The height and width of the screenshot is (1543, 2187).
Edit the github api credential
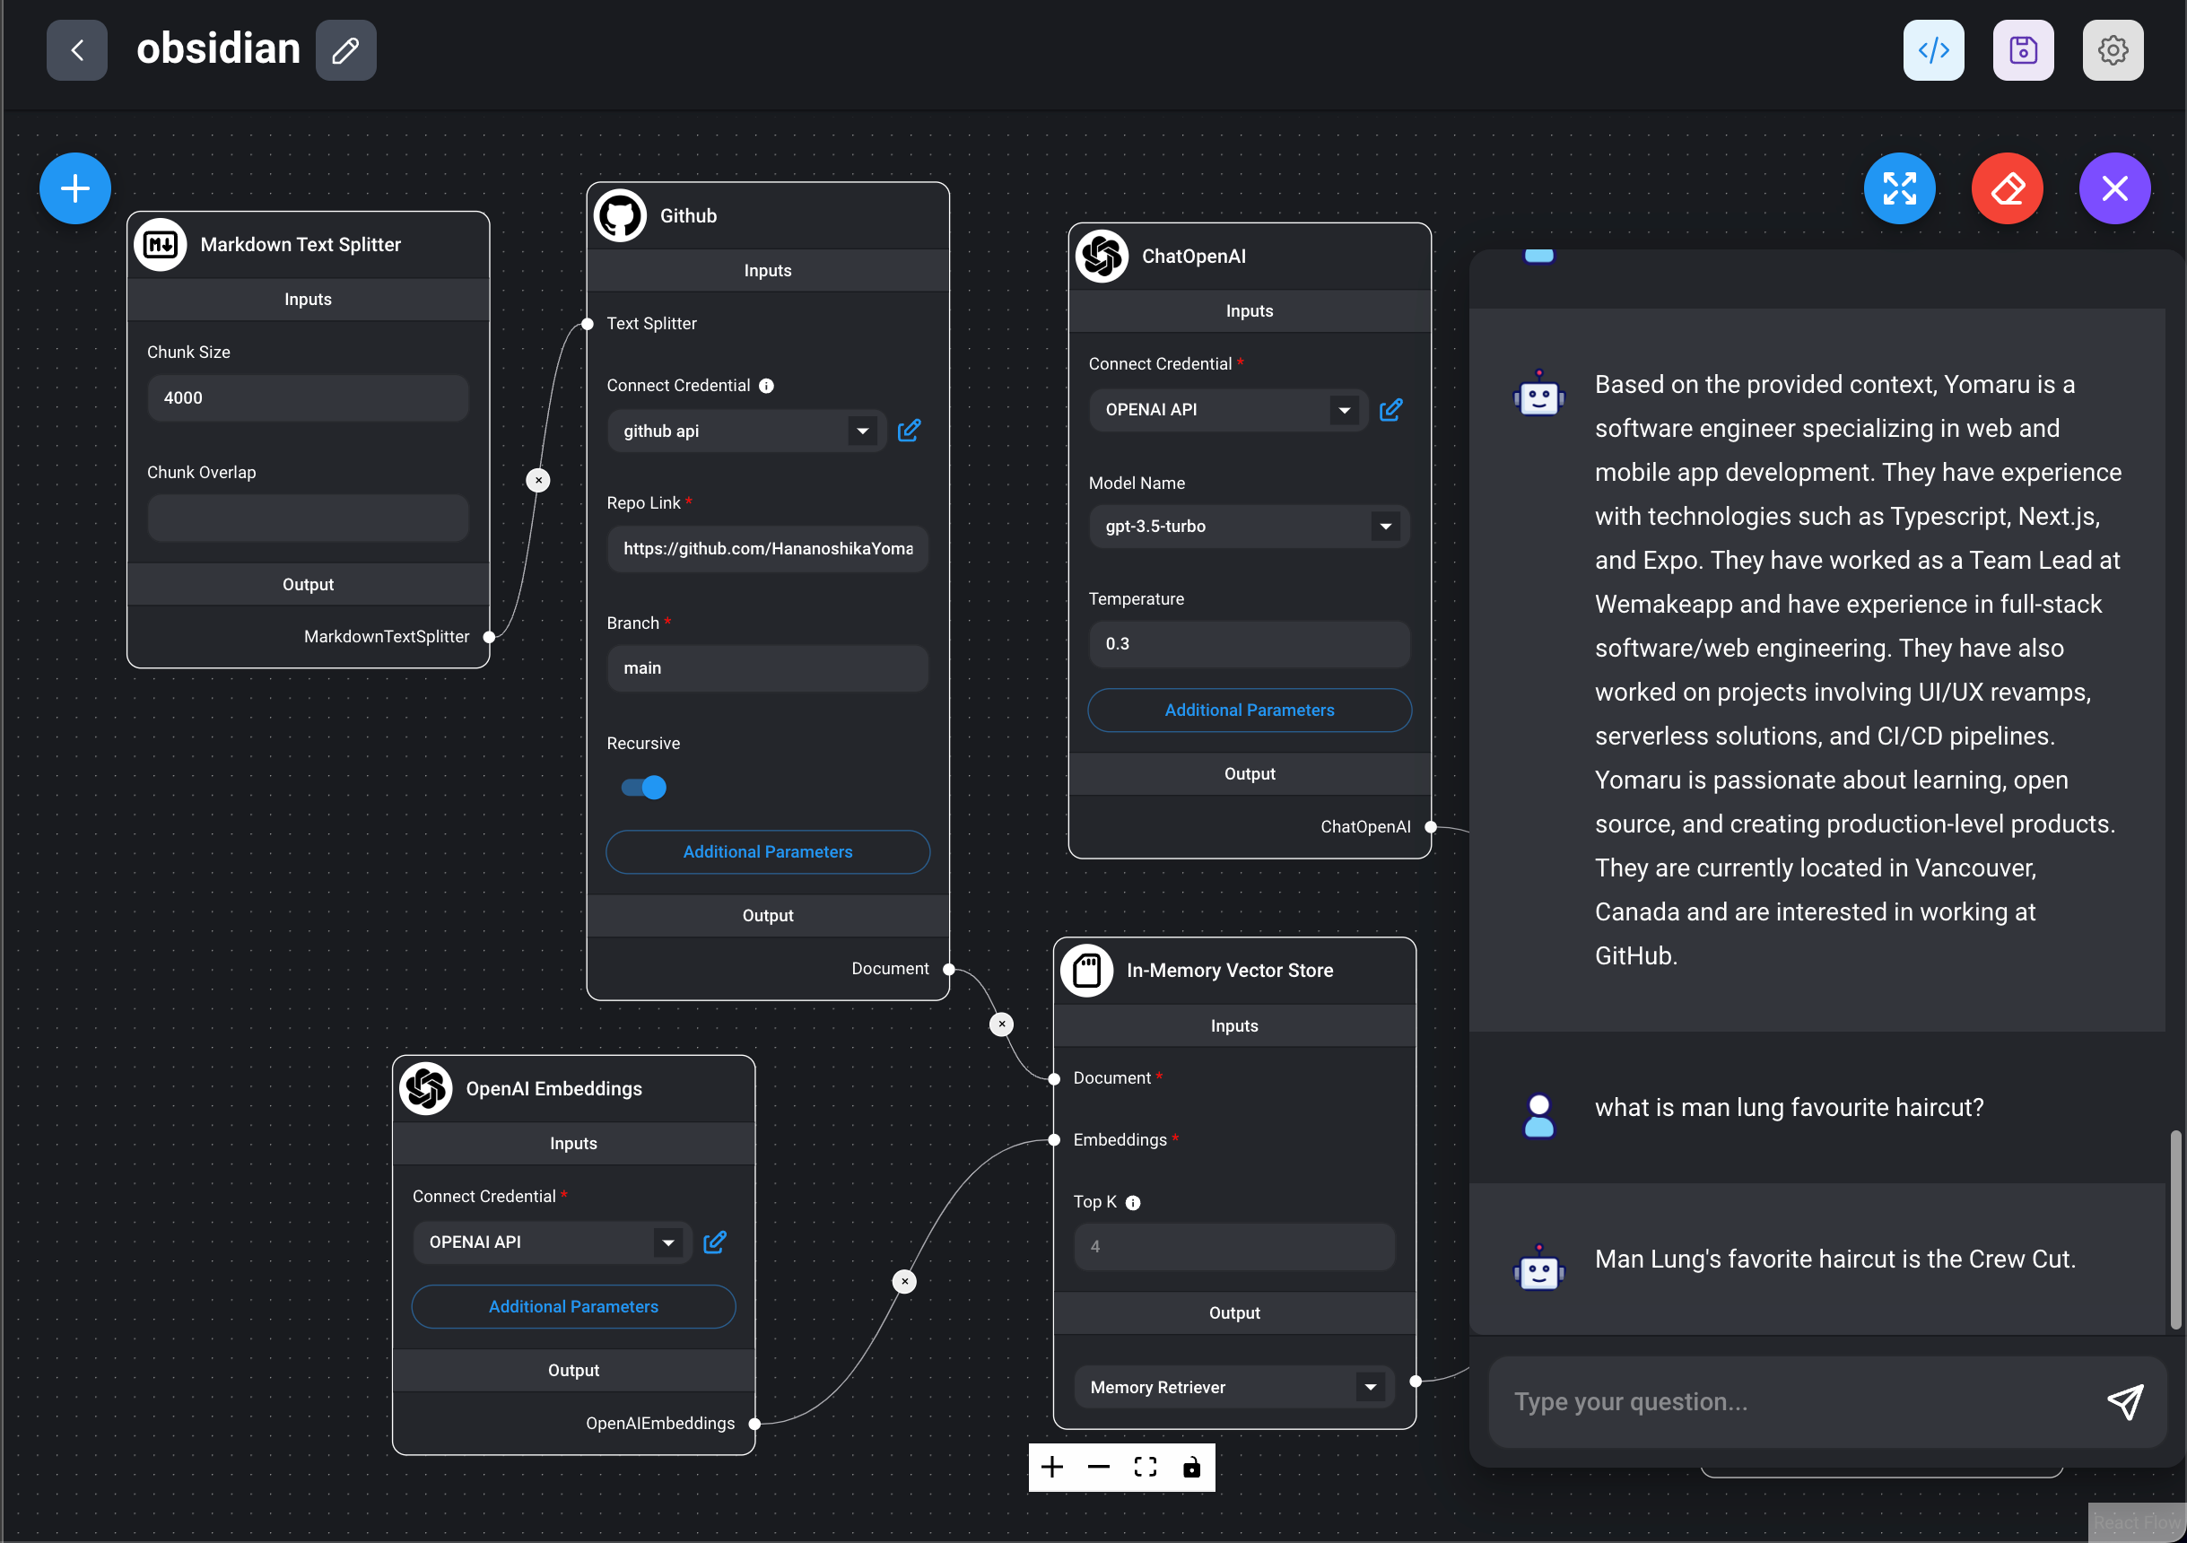click(x=909, y=431)
